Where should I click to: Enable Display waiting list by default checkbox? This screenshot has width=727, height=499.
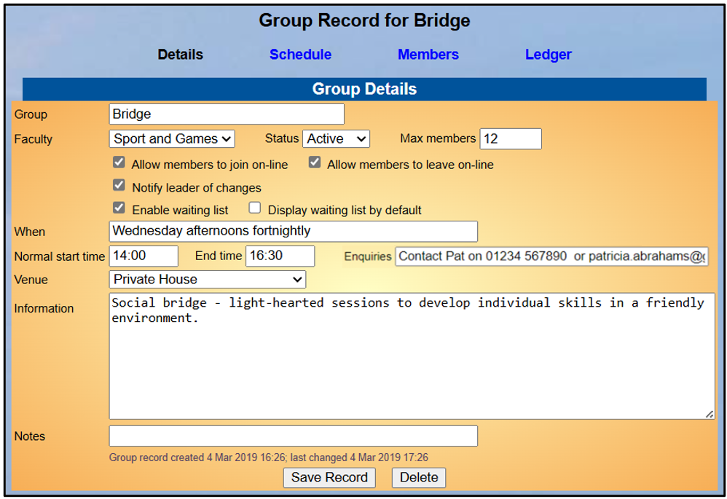coord(254,208)
